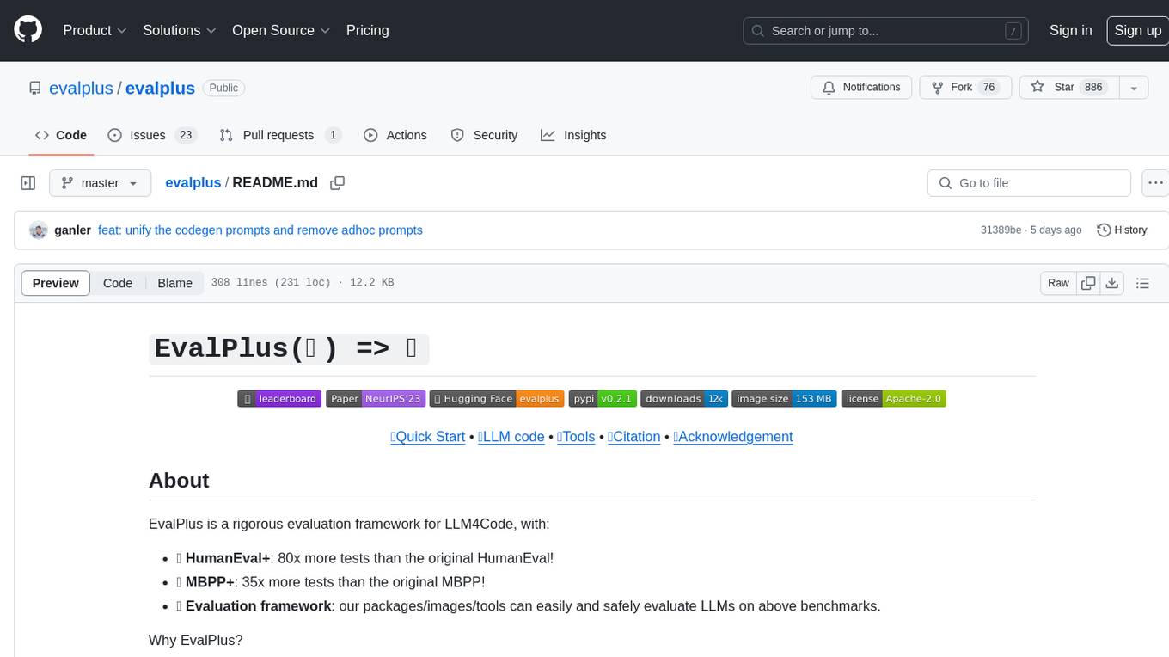The image size is (1169, 657).
Task: Jump to the Citation section
Action: tap(633, 437)
